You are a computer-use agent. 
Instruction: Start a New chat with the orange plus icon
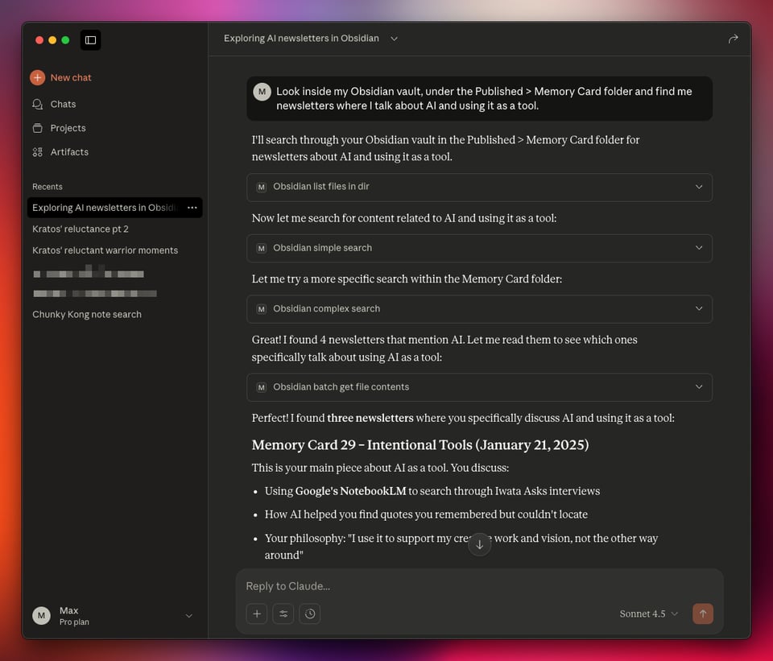click(x=37, y=77)
